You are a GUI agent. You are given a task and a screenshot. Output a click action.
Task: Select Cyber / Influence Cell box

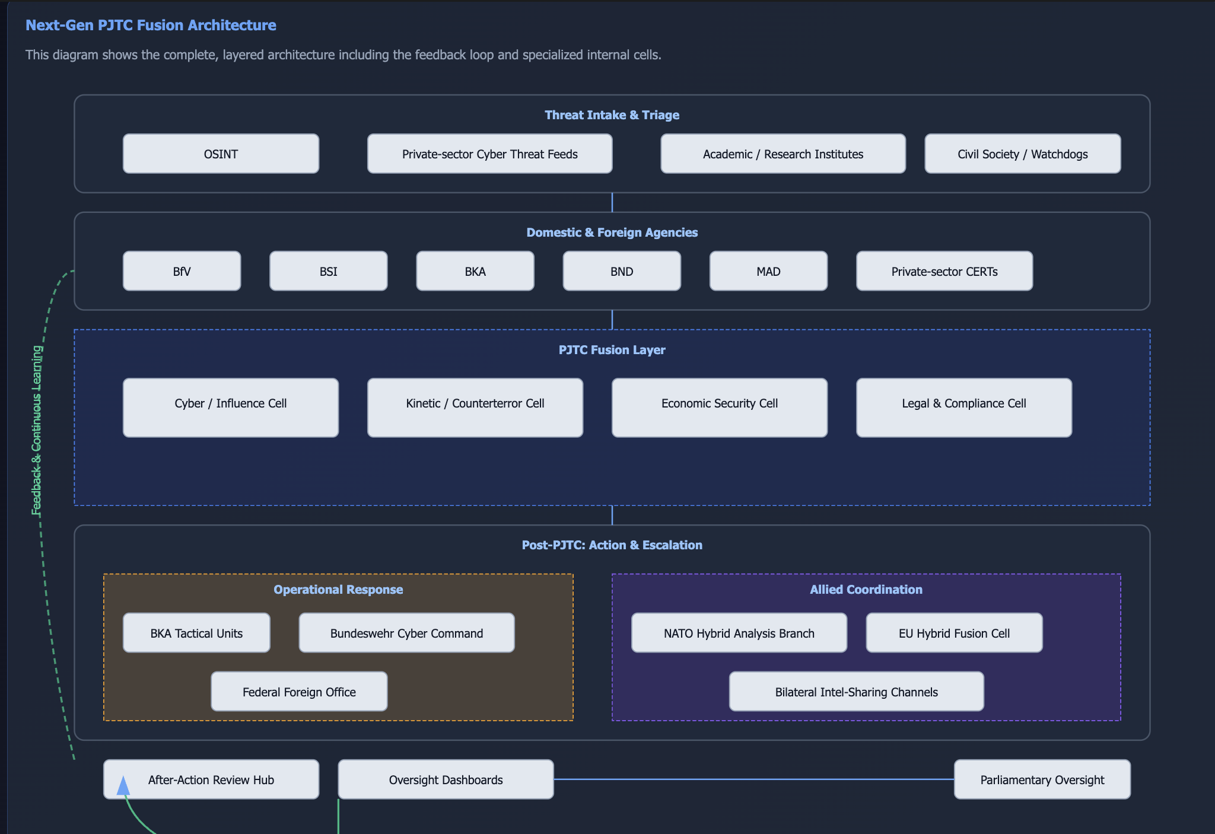click(x=230, y=408)
